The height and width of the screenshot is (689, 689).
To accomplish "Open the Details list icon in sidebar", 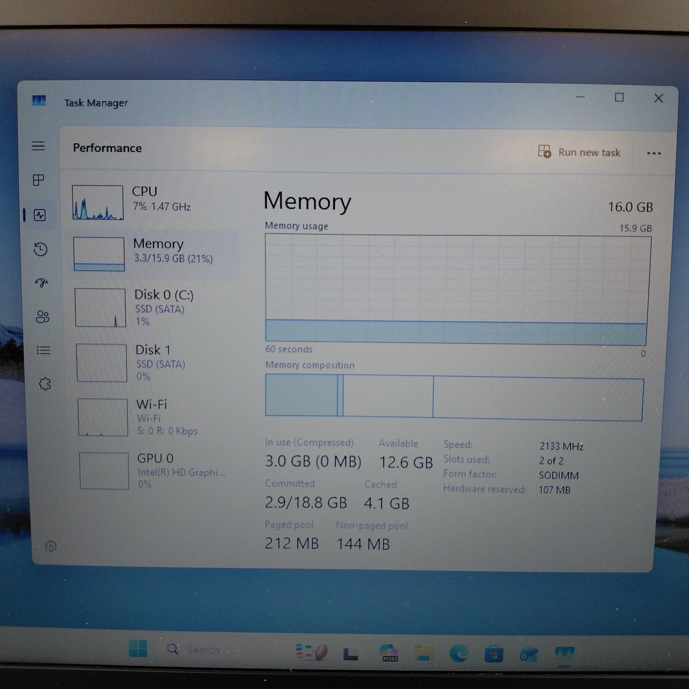I will [43, 350].
